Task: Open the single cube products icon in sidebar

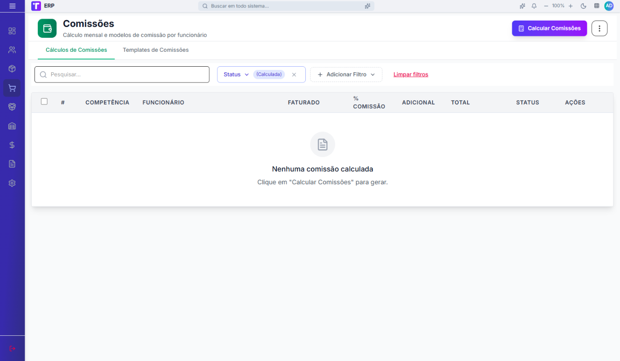Action: tap(12, 69)
